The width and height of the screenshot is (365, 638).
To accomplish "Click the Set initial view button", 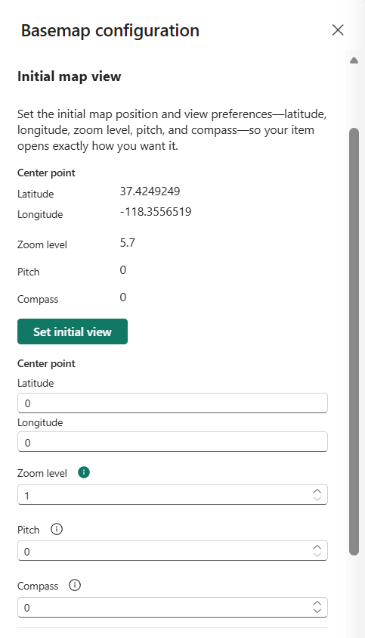I will coord(73,331).
